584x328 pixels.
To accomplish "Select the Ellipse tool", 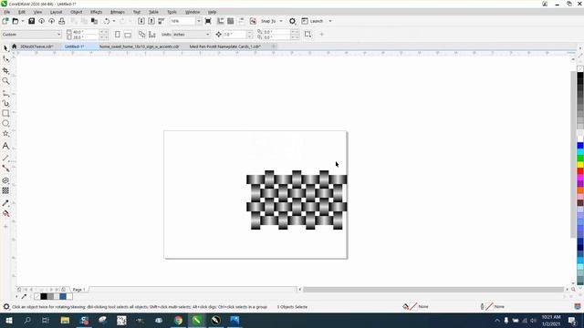I will (x=5, y=123).
